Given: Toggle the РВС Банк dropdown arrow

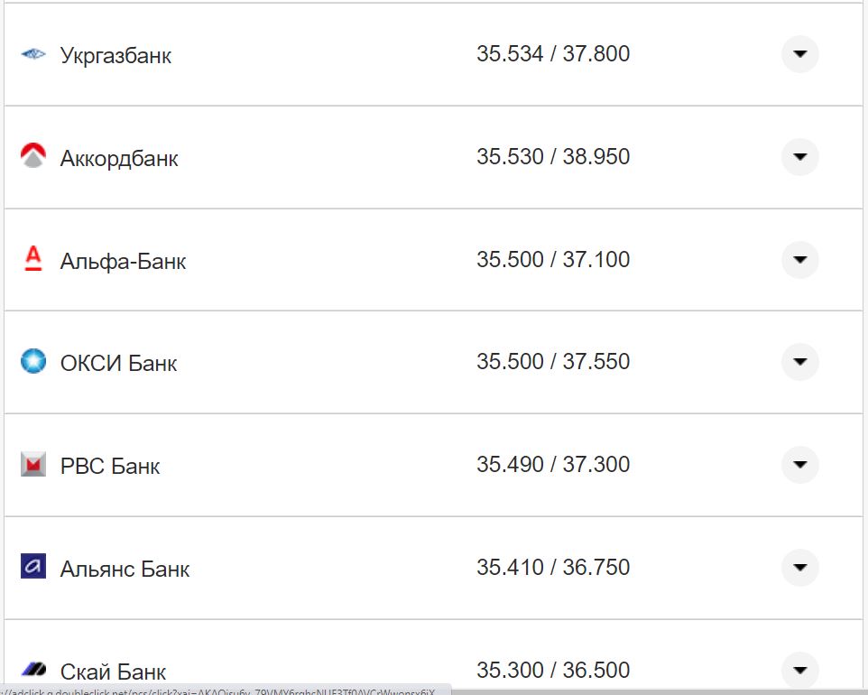Looking at the screenshot, I should [799, 465].
